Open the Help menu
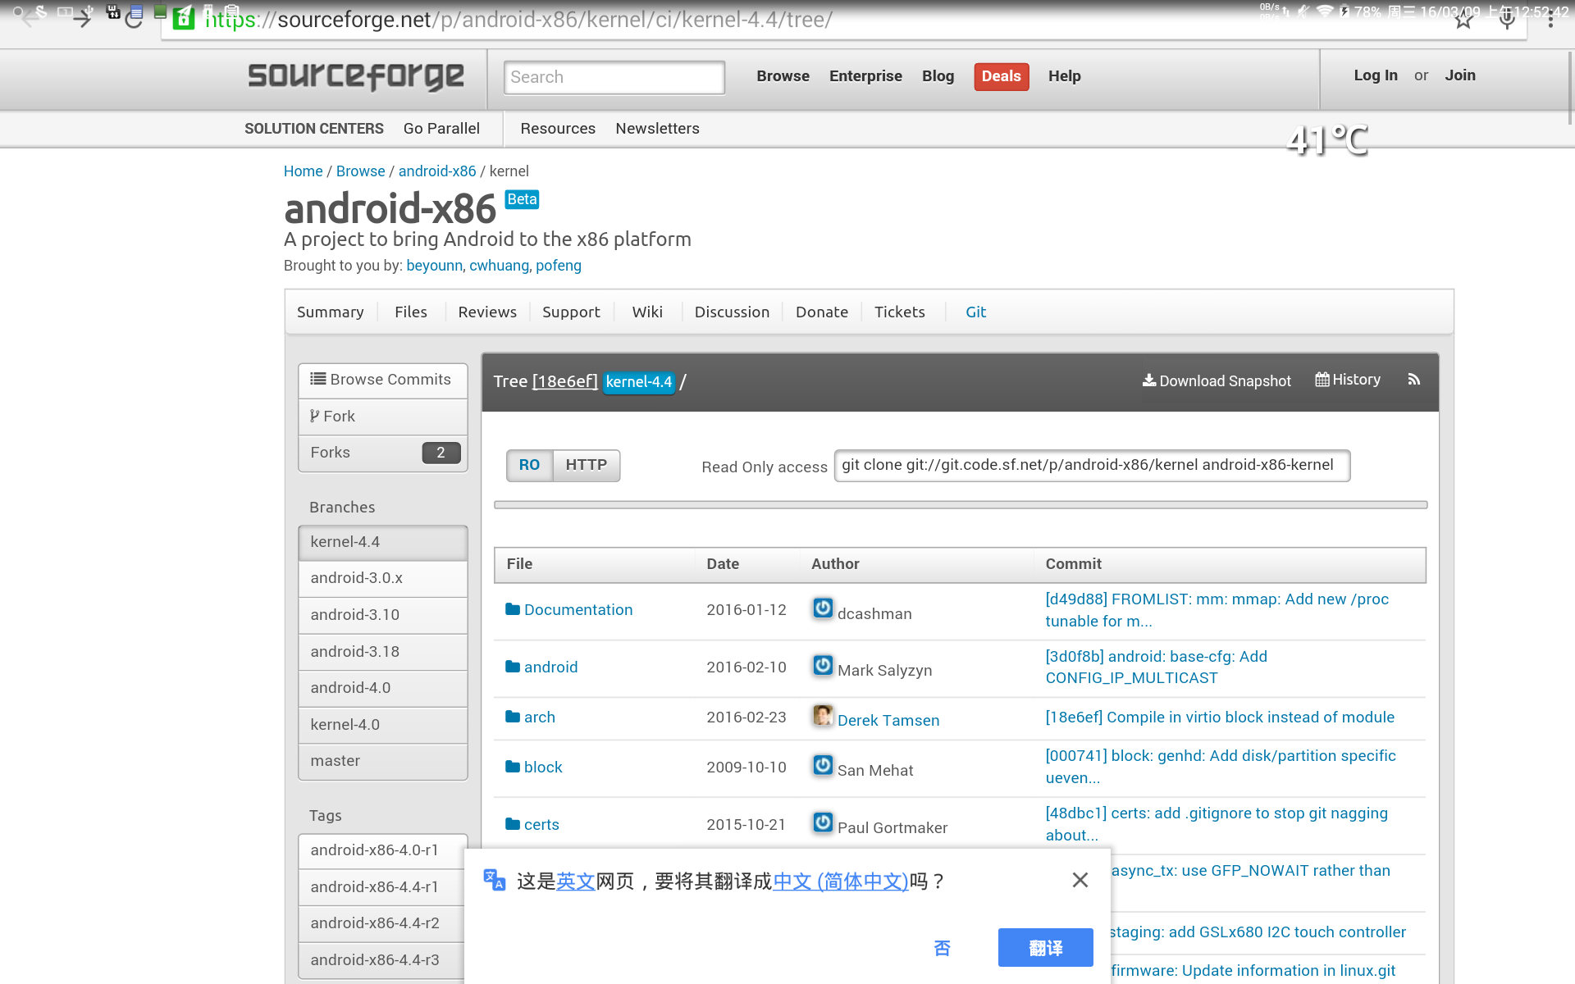 click(x=1065, y=76)
